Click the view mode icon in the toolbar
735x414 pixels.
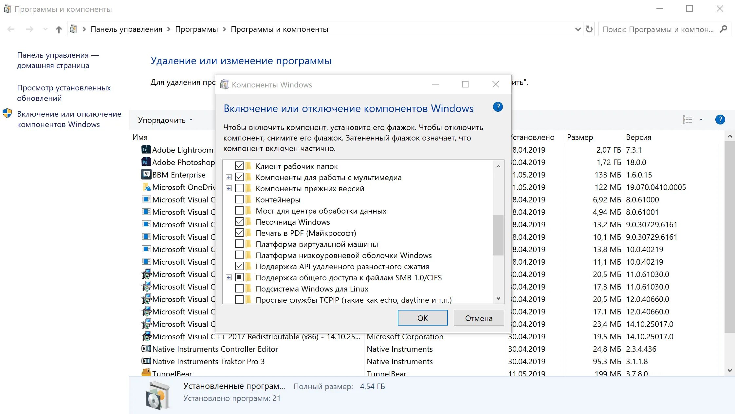point(688,120)
